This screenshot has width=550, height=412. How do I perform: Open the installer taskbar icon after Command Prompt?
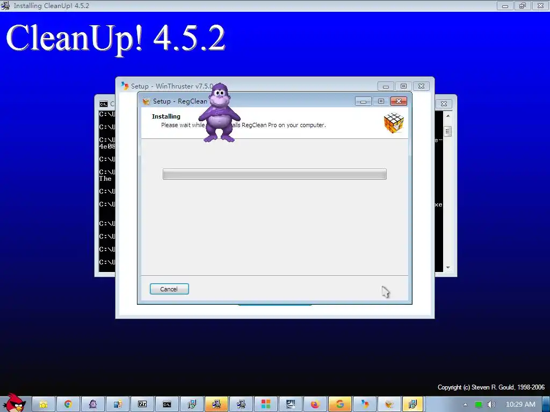(192, 404)
